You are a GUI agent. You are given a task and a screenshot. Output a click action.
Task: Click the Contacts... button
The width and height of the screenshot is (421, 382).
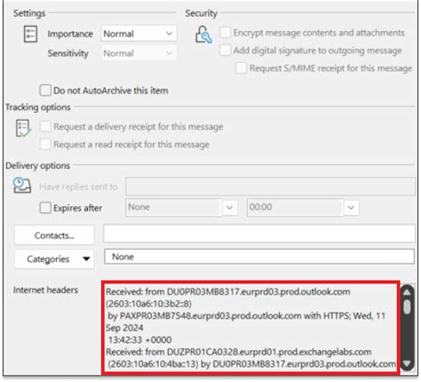click(x=54, y=235)
